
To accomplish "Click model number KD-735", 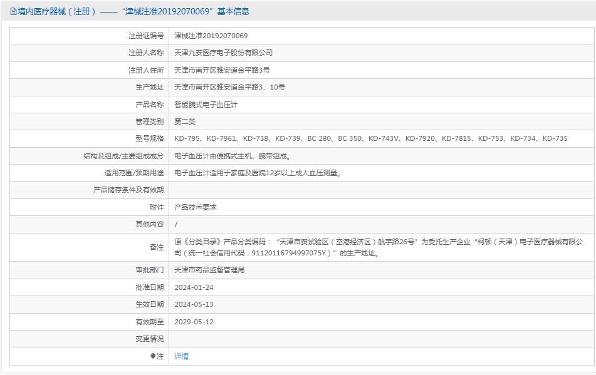I will pos(555,138).
